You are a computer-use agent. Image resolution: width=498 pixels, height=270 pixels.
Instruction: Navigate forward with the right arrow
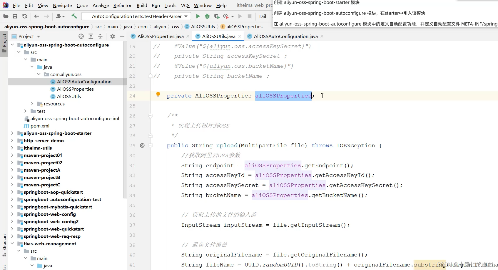point(46,16)
